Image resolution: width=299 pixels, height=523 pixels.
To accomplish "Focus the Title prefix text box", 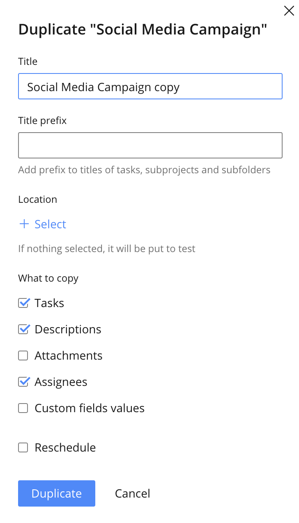I will click(x=150, y=145).
